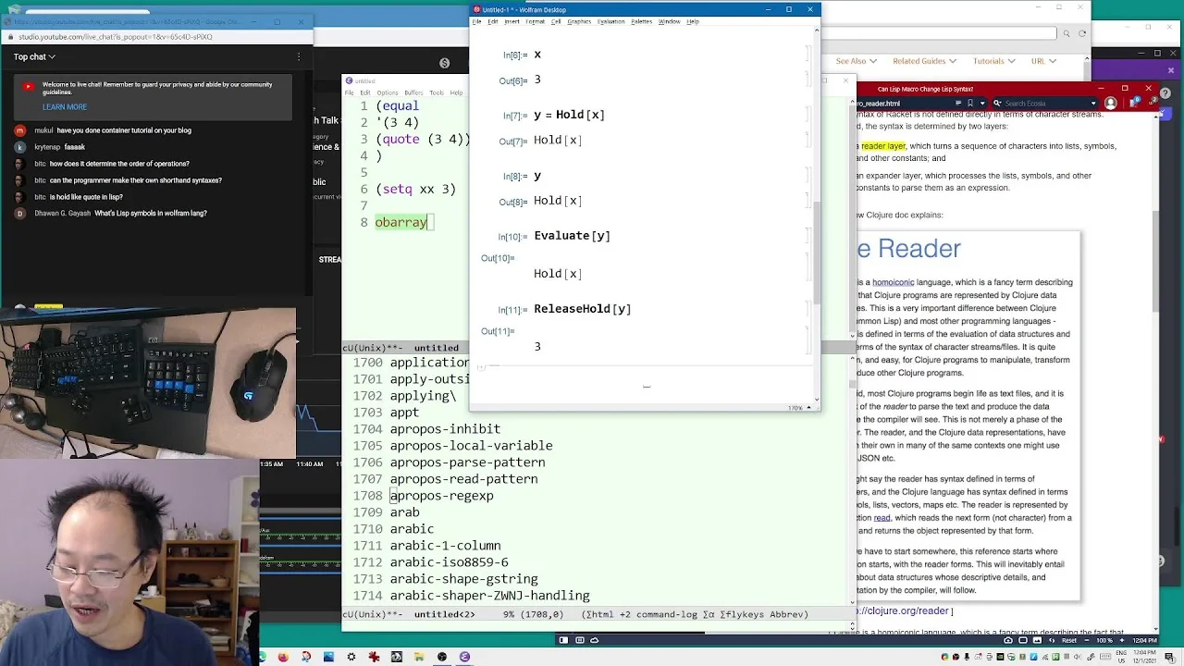Viewport: 1184px width, 666px height.
Task: Click the reload icon beside the documentation search
Action: [1082, 33]
